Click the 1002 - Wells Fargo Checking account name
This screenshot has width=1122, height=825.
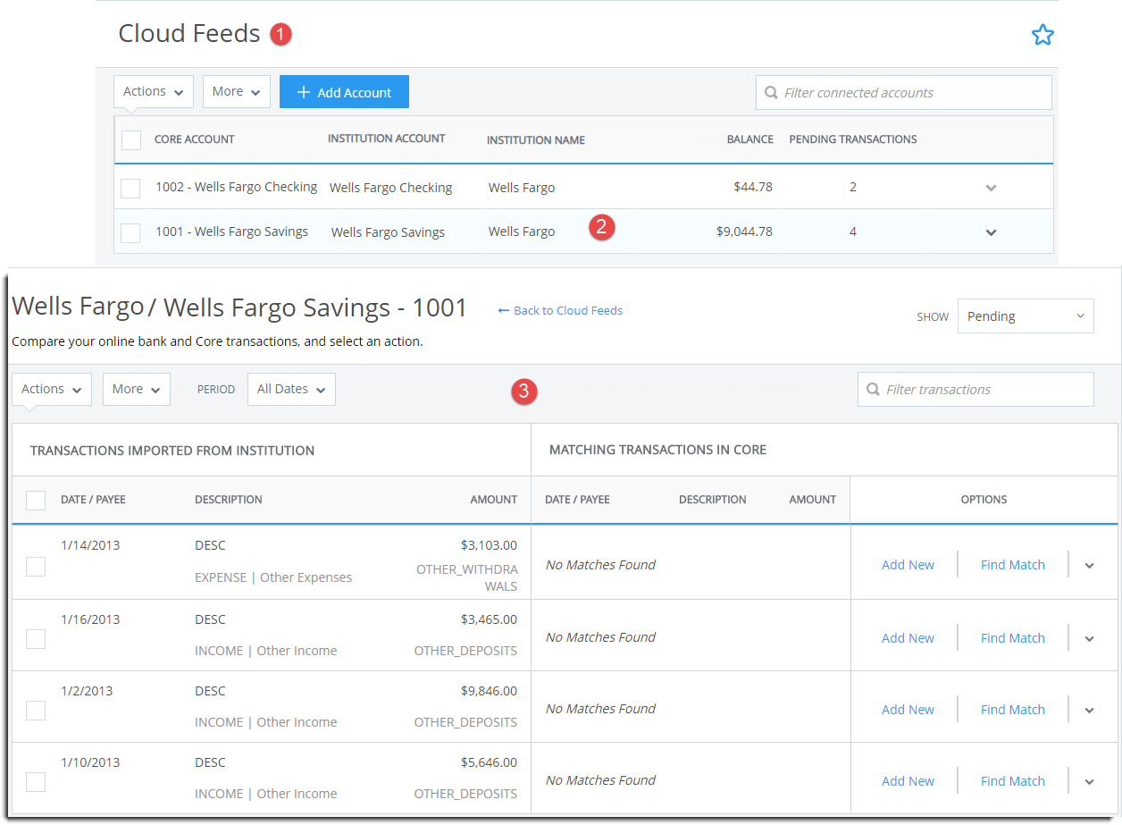pyautogui.click(x=236, y=187)
